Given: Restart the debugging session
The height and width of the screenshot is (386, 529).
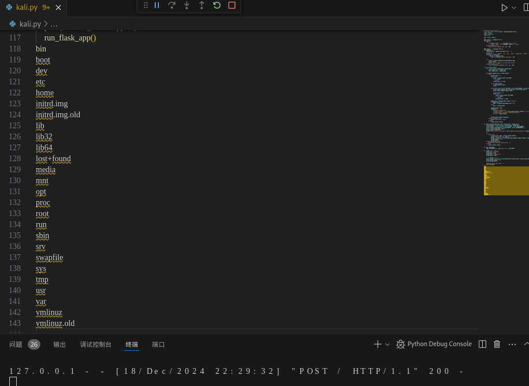Looking at the screenshot, I should click(217, 5).
